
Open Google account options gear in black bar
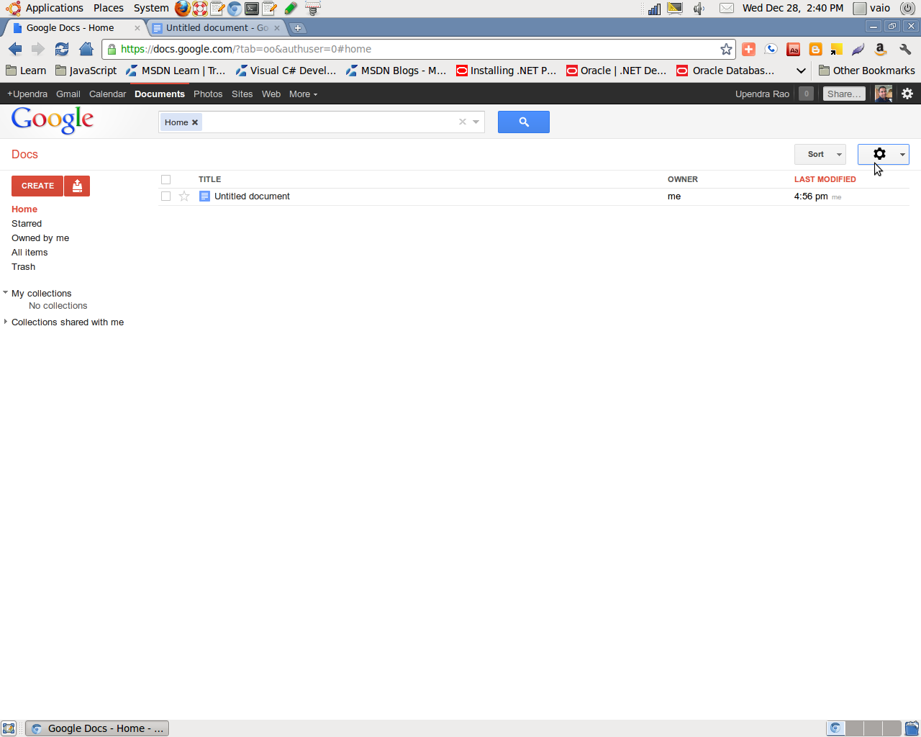907,94
